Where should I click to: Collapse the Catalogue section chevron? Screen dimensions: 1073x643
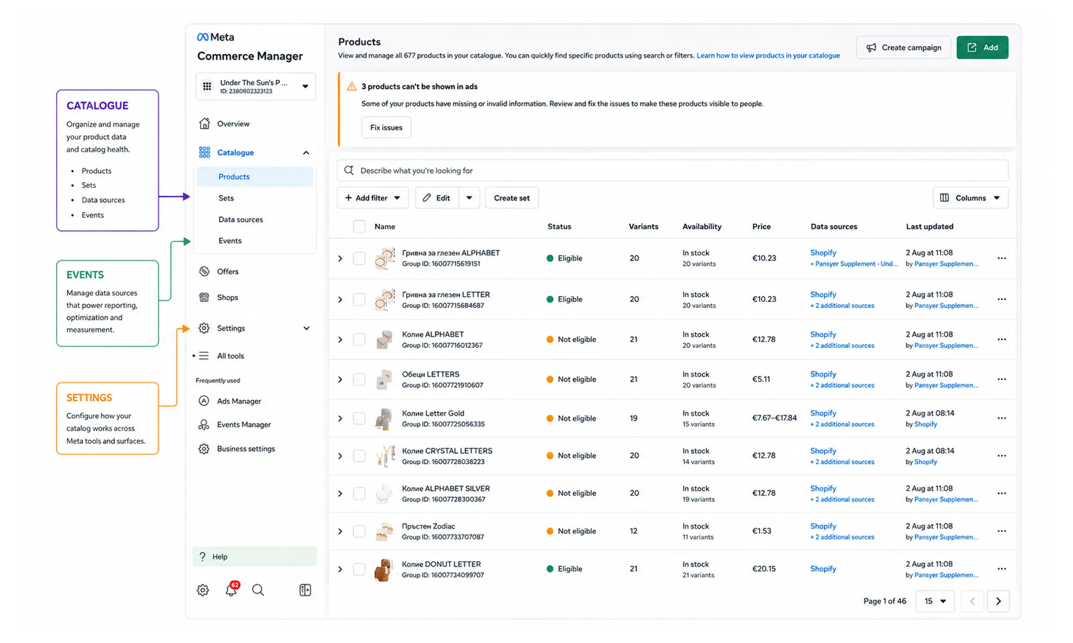(x=306, y=153)
